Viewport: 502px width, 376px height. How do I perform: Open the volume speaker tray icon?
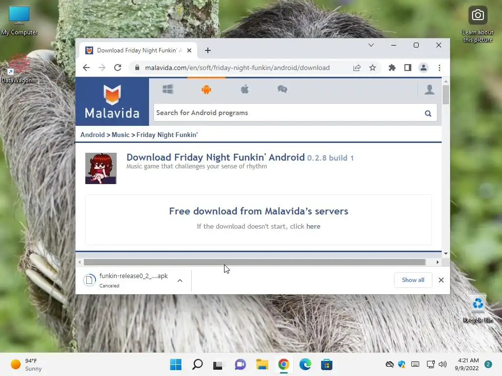[x=443, y=364]
